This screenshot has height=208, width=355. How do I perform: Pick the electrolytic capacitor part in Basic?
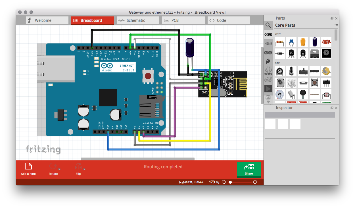tap(315, 42)
